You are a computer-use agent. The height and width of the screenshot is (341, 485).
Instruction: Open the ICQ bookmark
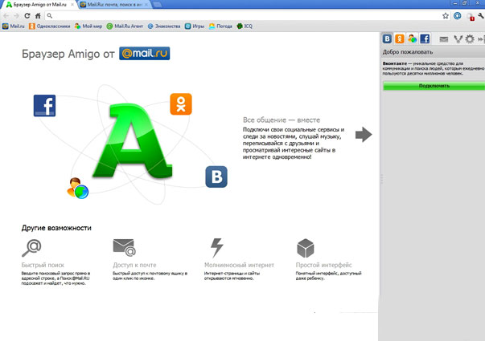tap(245, 26)
